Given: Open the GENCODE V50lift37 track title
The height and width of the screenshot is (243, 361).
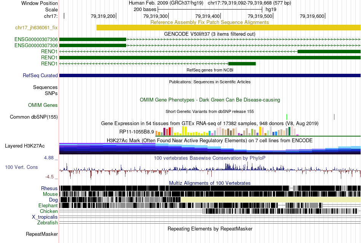Looking at the screenshot, I should tap(210, 34).
